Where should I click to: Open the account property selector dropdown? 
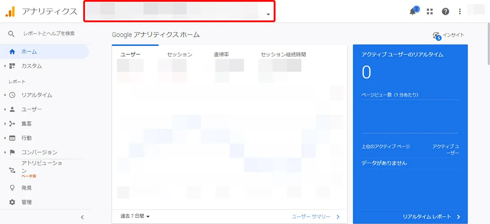pyautogui.click(x=180, y=11)
